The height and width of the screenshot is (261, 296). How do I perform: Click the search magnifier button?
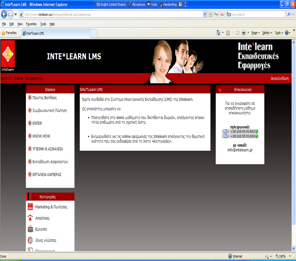(x=289, y=14)
